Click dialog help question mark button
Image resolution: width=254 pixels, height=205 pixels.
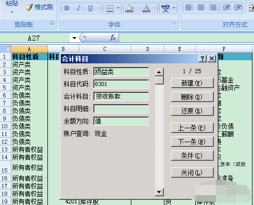[202, 59]
